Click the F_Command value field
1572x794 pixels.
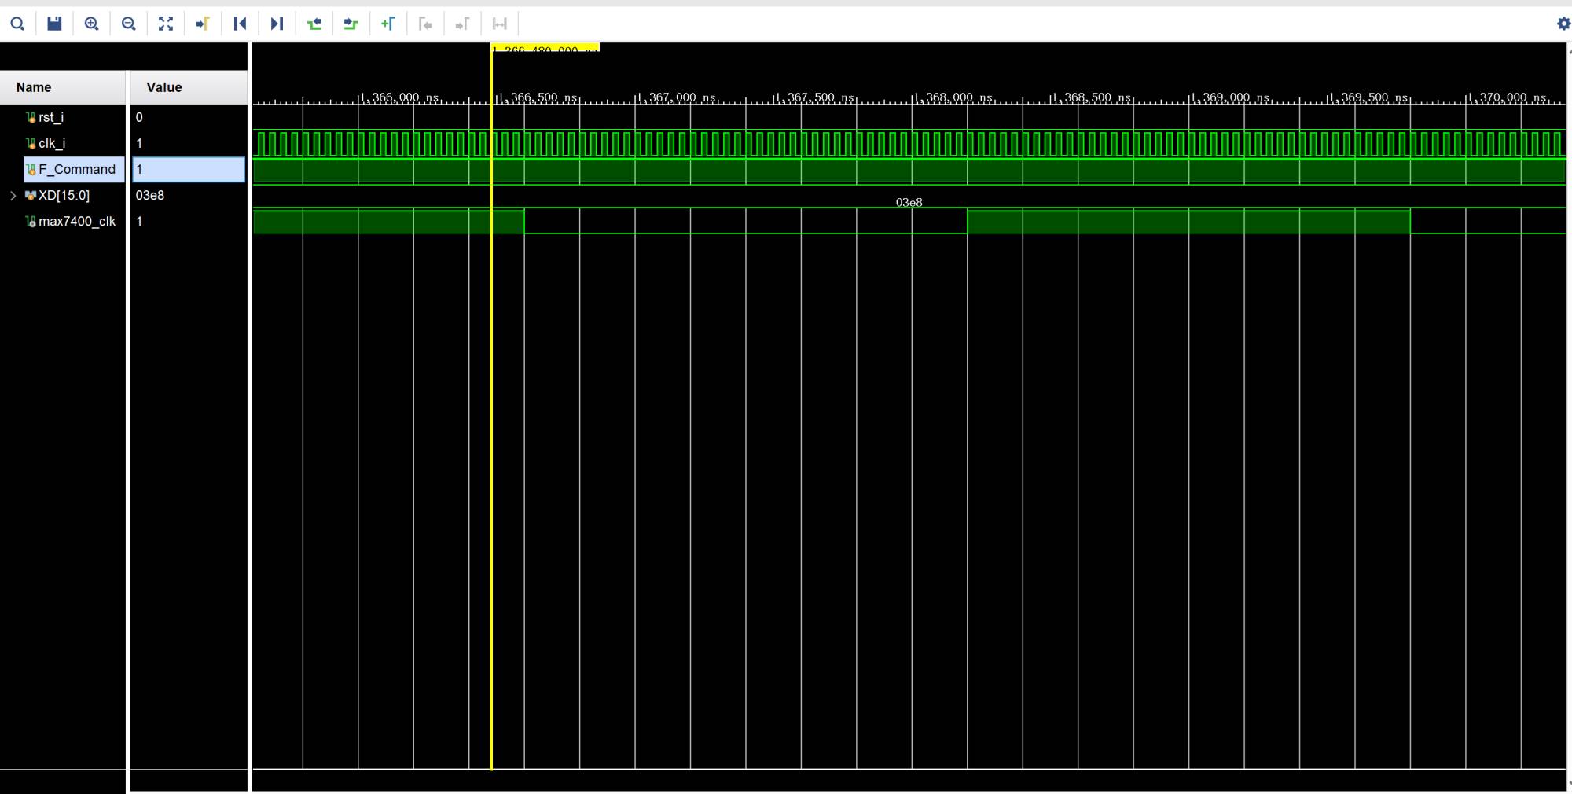point(188,170)
